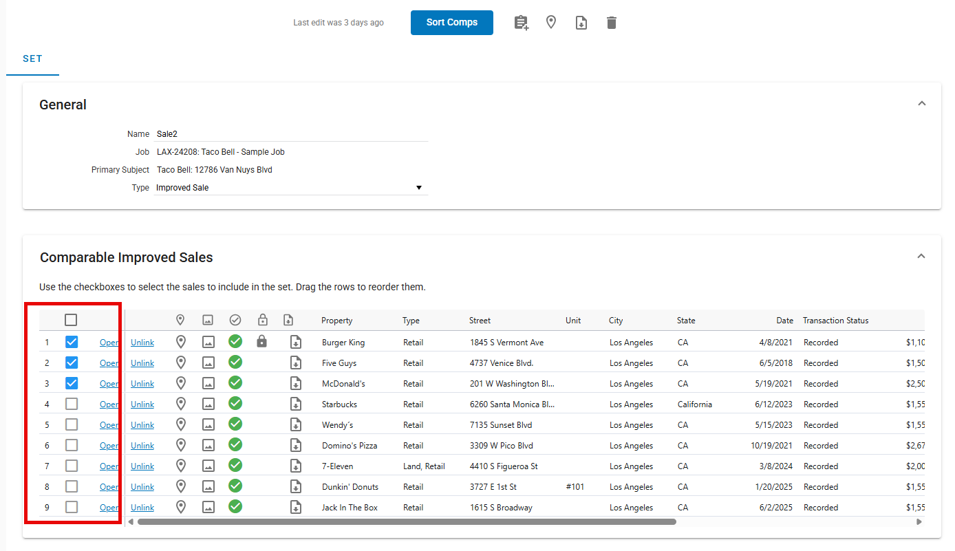Click the clipboard add icon in toolbar

tap(522, 23)
